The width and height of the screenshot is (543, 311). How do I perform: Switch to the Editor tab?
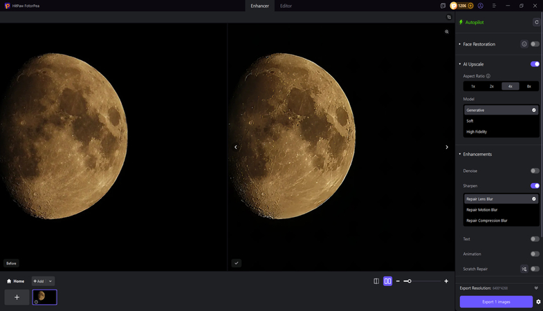pos(286,6)
